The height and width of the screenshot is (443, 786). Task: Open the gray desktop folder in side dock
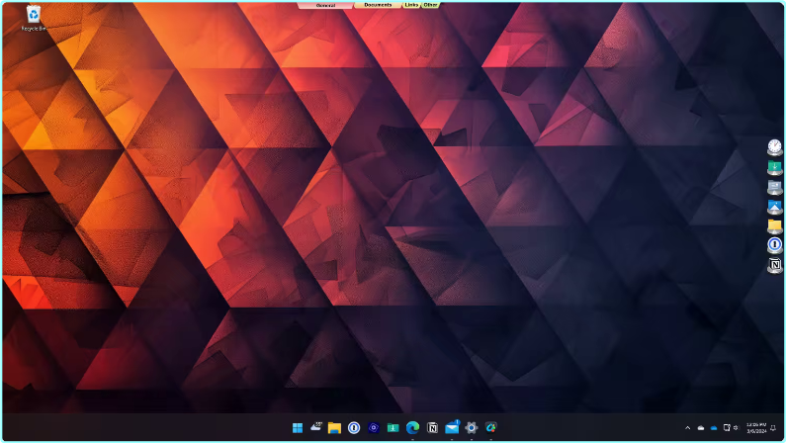(x=774, y=187)
